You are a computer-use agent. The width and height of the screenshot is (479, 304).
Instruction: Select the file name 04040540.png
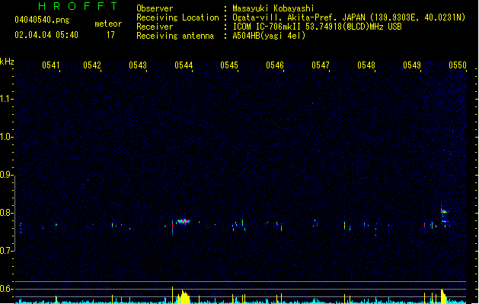[42, 20]
